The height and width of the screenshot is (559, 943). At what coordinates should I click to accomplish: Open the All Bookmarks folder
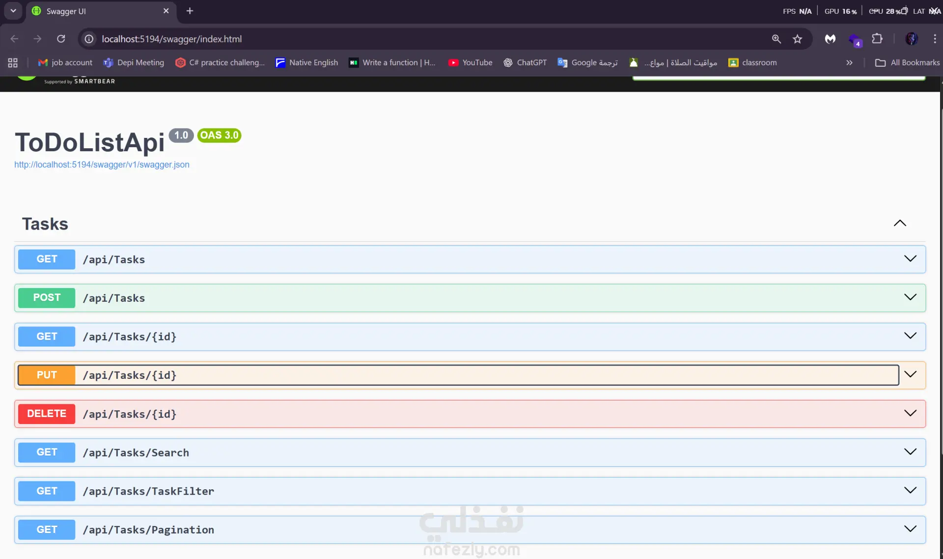[x=907, y=62]
